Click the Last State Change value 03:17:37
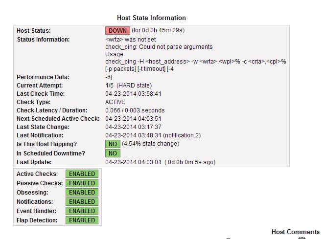Screen dimensions: 324x239 click(133, 127)
